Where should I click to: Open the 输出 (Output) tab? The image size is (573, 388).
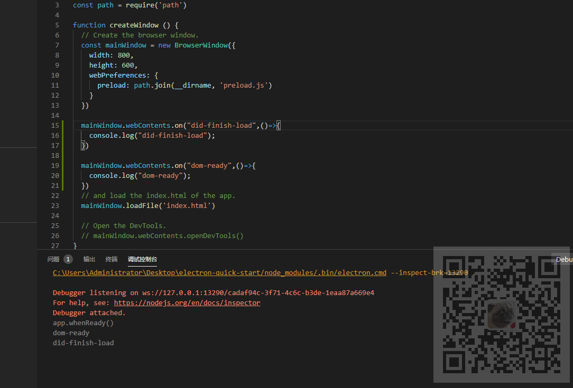pos(89,259)
